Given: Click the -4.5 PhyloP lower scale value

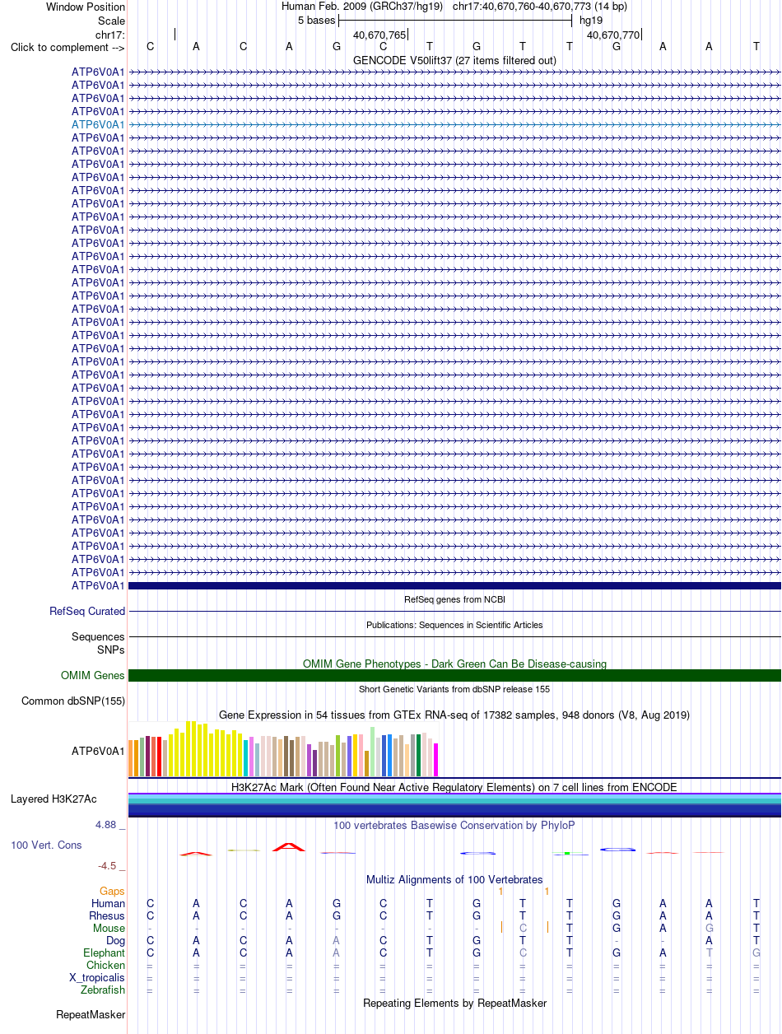Looking at the screenshot, I should [x=107, y=866].
